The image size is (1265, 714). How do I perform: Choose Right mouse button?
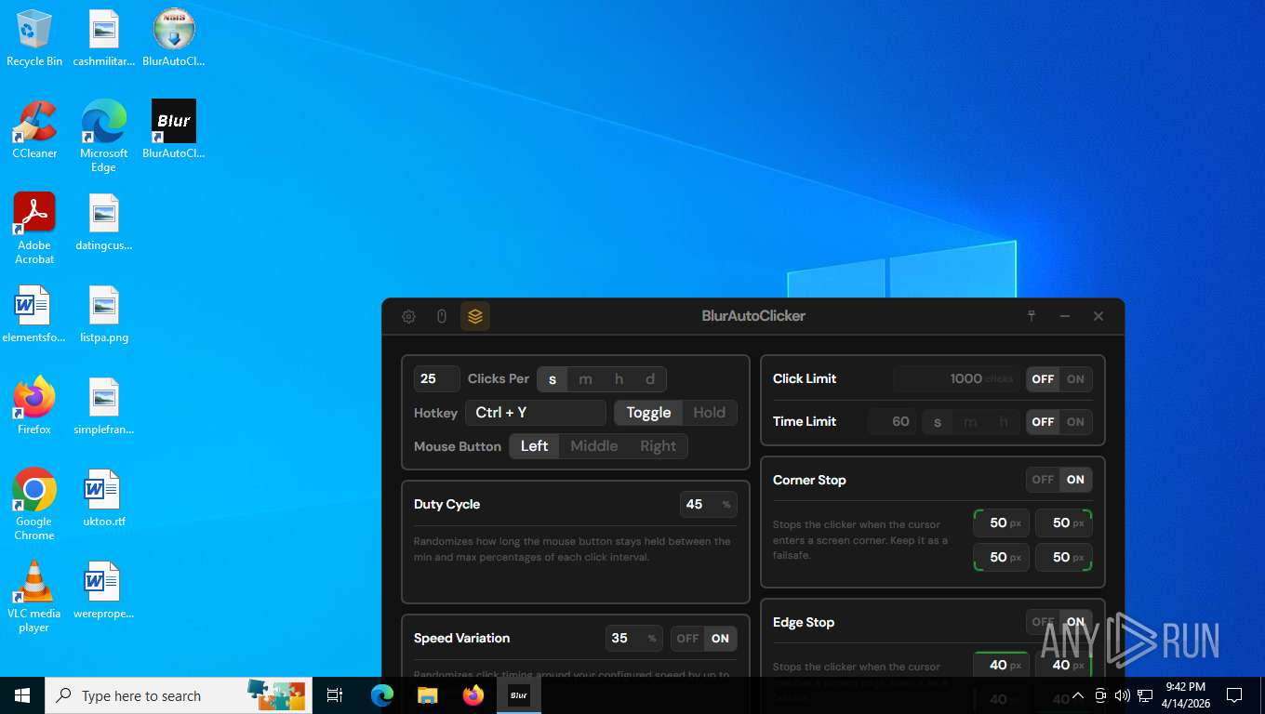(x=659, y=446)
